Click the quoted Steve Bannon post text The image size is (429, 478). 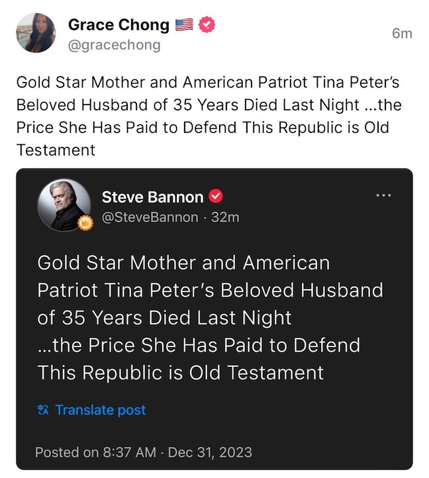tap(209, 317)
